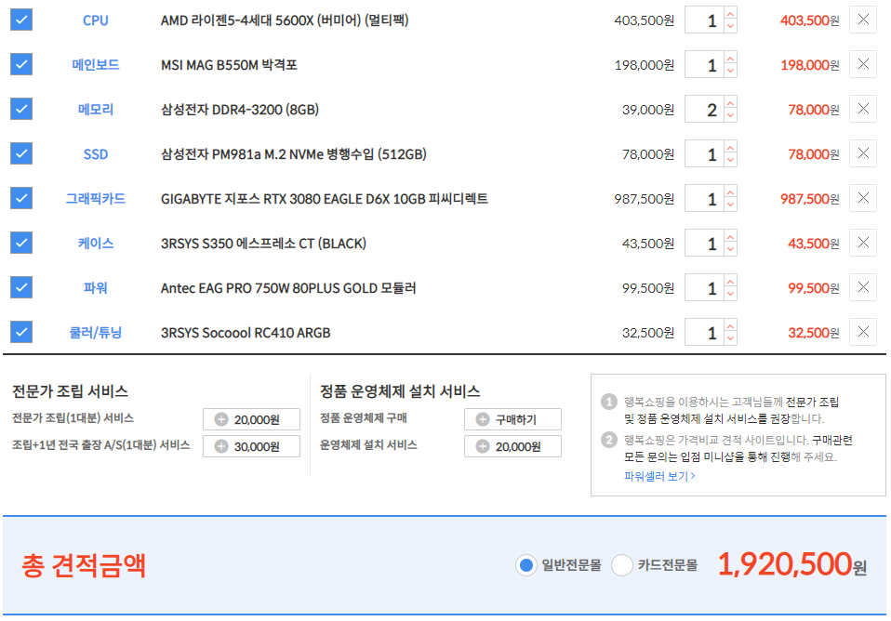The width and height of the screenshot is (891, 621).
Task: Decrease 메모리 quantity with down arrow
Action: coord(730,116)
